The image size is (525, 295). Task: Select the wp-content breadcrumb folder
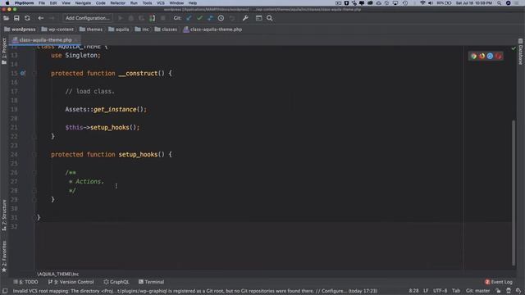pos(57,29)
